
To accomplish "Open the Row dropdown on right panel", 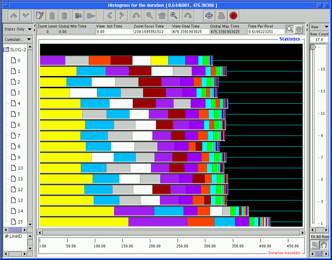I will 319,27.
